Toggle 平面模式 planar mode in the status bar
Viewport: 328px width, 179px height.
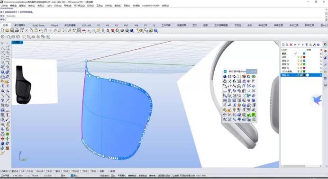(121, 176)
